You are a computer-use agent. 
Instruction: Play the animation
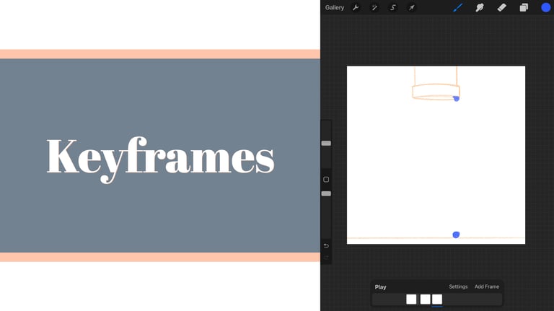[381, 287]
